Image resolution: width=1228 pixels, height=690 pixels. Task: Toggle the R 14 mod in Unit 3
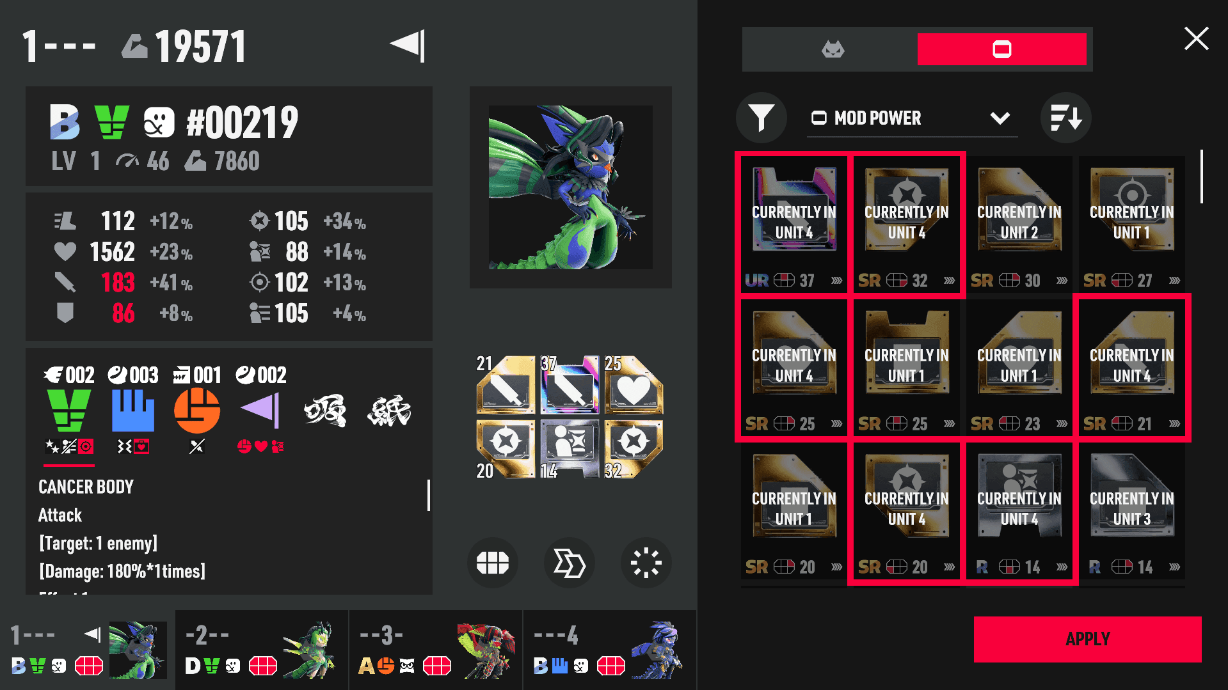(1131, 511)
